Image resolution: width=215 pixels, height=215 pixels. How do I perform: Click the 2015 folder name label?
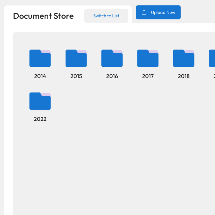(x=76, y=76)
